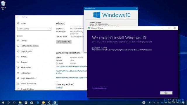
Task: Select the version value 1709
Action: tap(72, 60)
